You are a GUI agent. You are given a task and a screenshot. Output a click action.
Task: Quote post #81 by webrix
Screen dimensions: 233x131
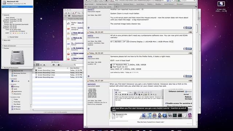click(x=187, y=48)
